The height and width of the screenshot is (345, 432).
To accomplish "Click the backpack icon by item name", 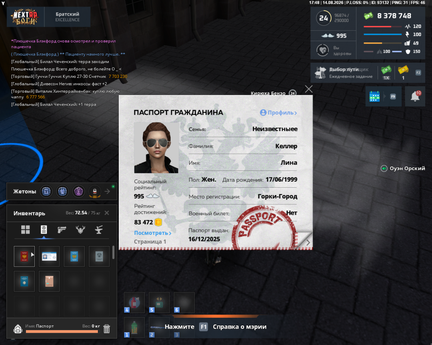I will tap(18, 329).
